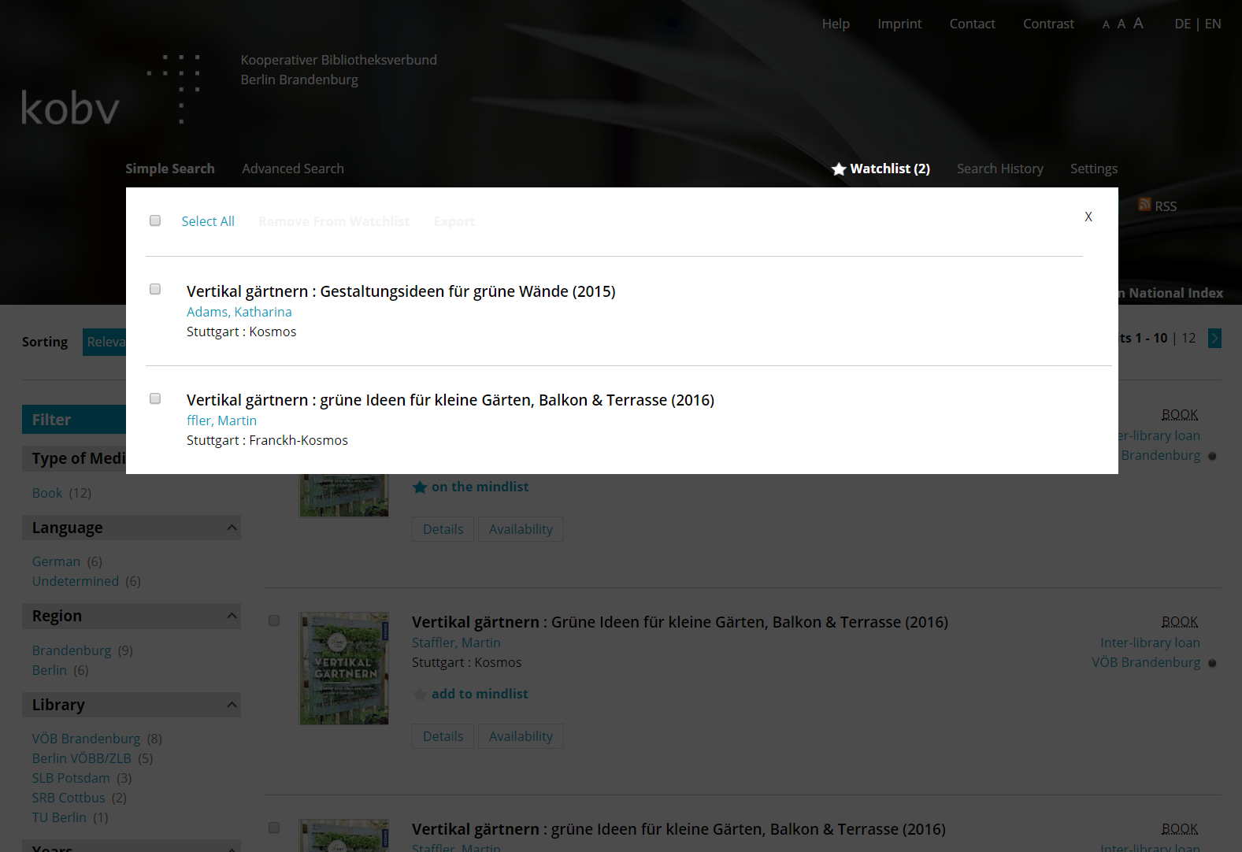
Task: Select the largest font size A
Action: point(1138,24)
